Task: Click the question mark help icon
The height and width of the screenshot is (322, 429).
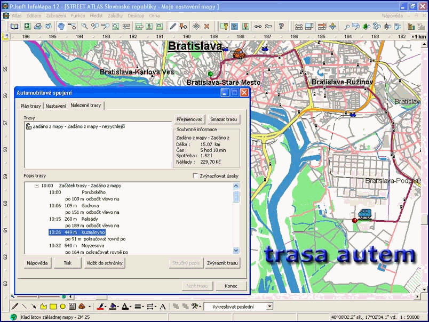Action: pos(281,26)
